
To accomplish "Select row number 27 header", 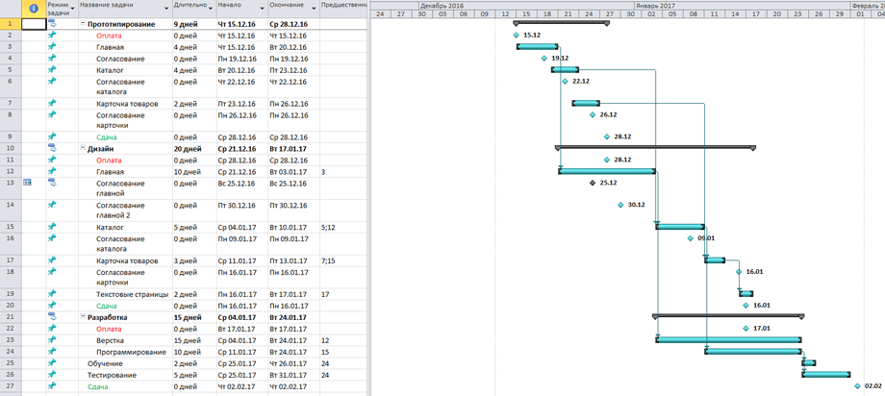I will [11, 386].
